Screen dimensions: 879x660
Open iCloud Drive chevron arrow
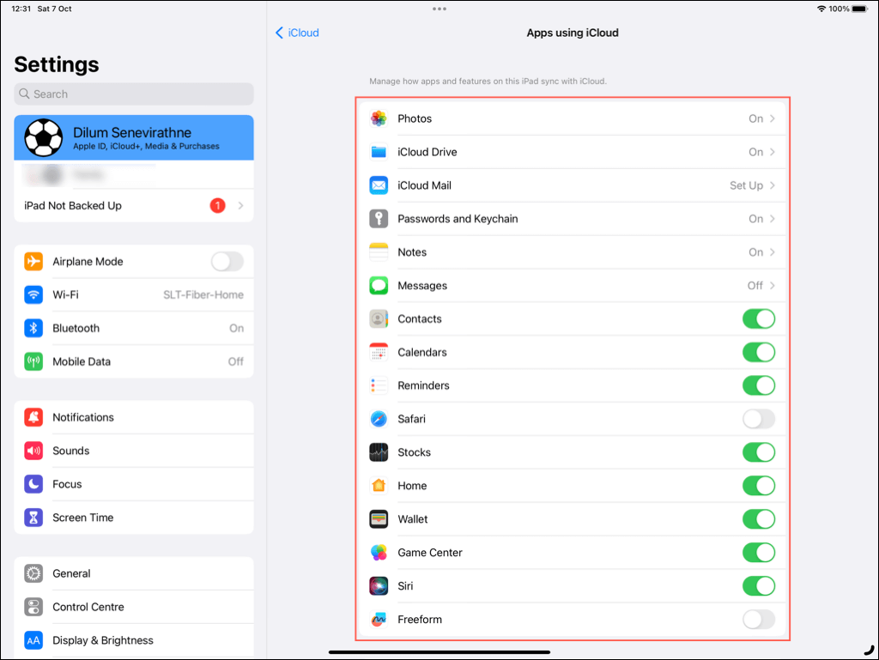[x=773, y=152]
